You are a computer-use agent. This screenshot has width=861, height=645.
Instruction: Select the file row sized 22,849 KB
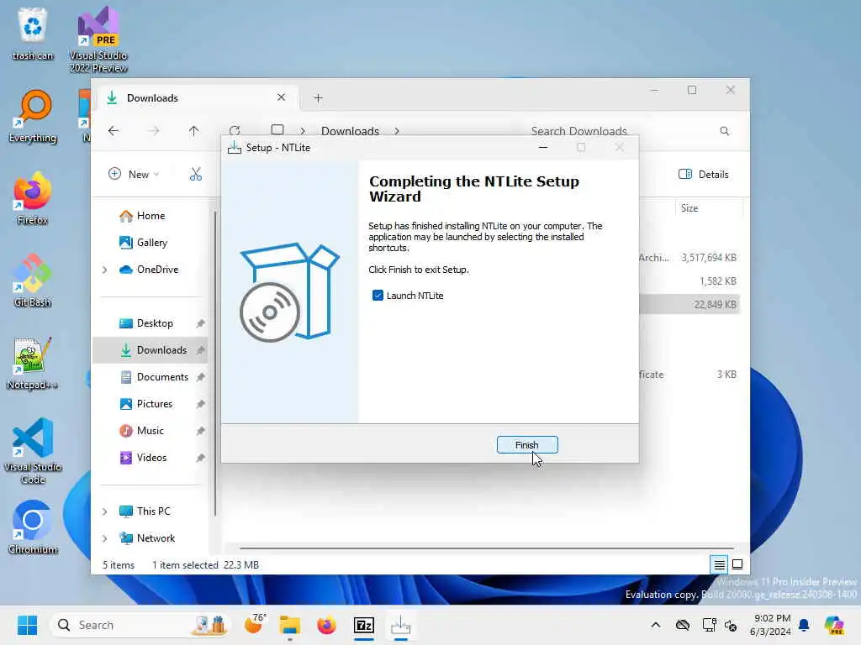(689, 305)
